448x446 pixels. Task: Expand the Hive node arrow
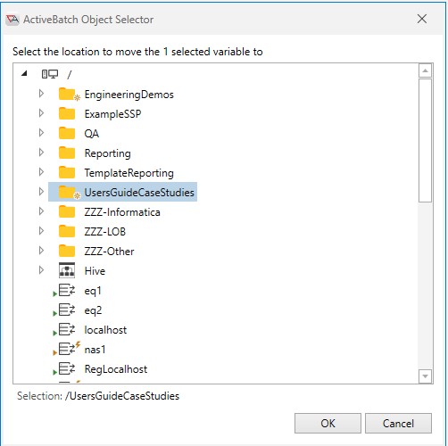pos(41,270)
